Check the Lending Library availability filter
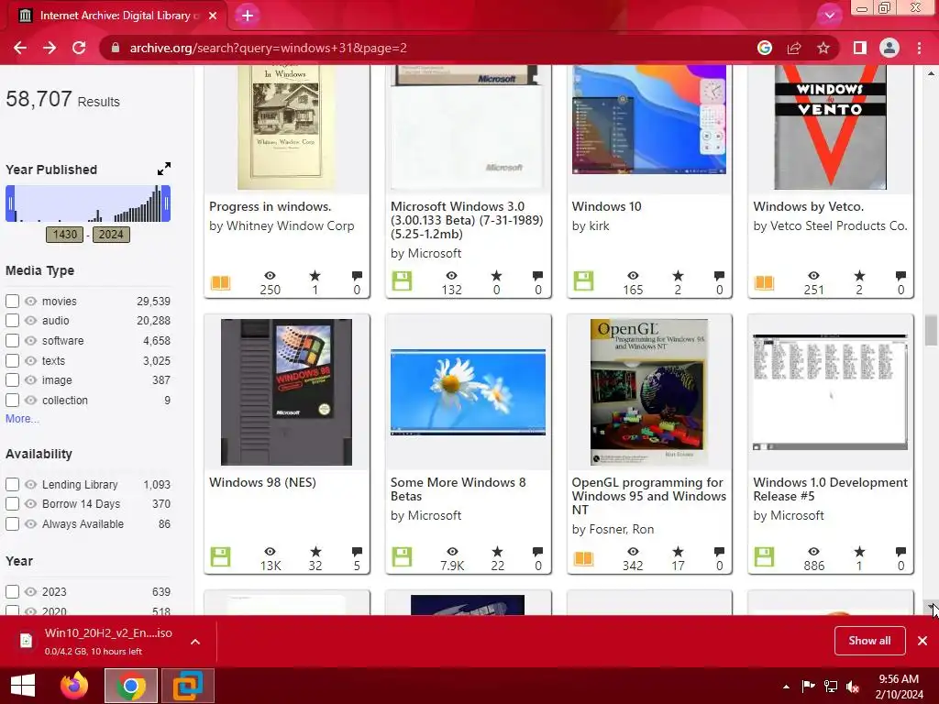The height and width of the screenshot is (704, 939). (x=12, y=484)
